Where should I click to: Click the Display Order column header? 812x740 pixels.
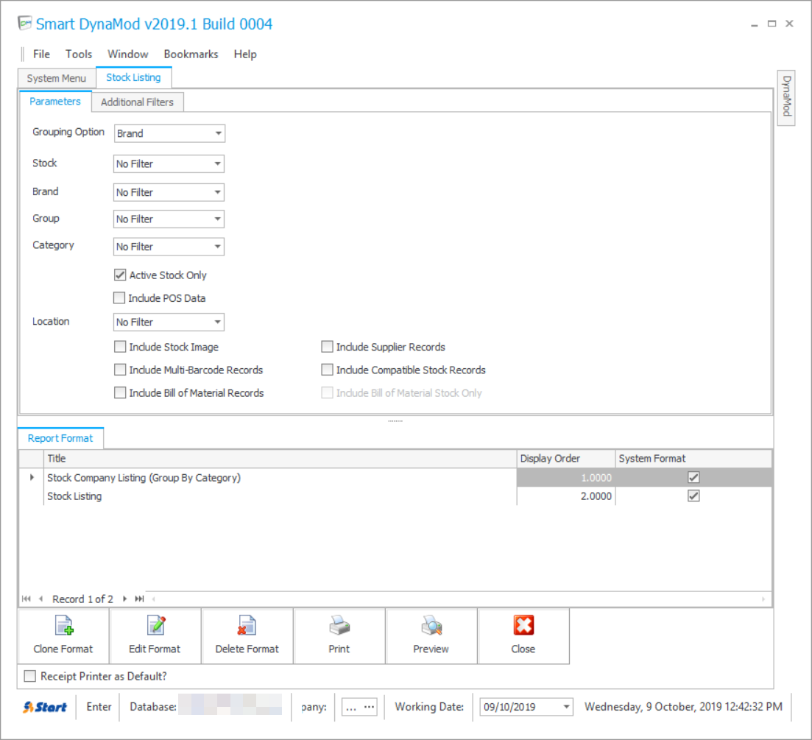566,459
